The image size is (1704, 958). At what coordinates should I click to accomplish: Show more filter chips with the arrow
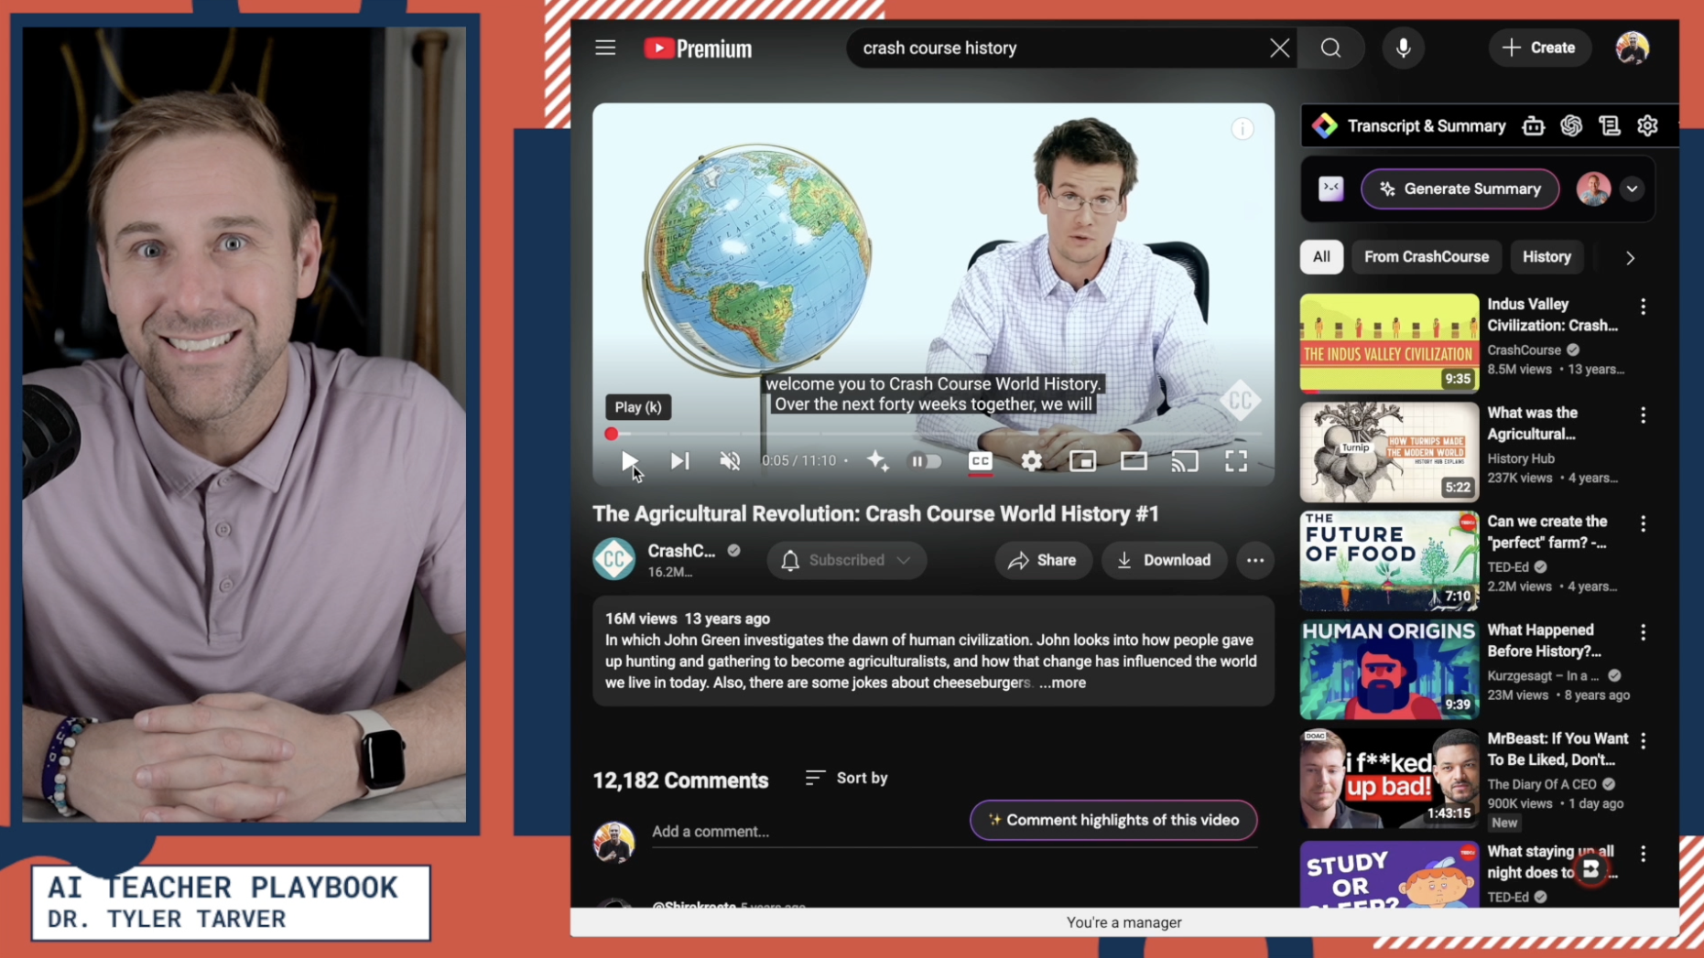[x=1630, y=258]
